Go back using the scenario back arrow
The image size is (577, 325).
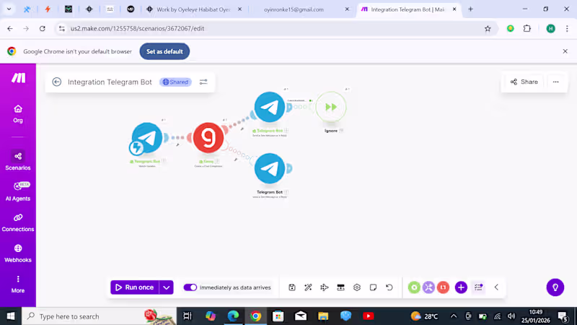[x=57, y=82]
